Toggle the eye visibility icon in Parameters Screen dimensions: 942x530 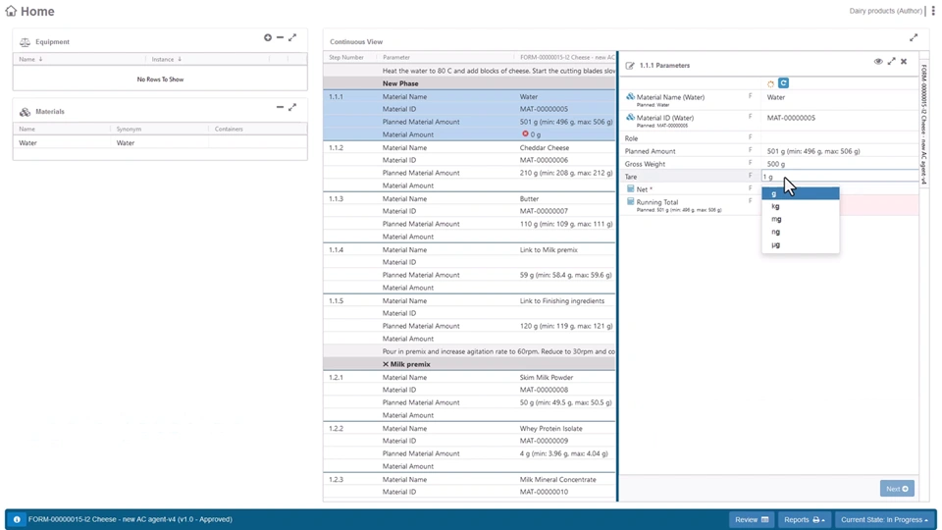878,61
